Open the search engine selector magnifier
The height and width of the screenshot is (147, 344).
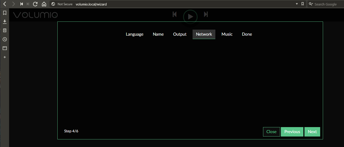[x=311, y=4]
